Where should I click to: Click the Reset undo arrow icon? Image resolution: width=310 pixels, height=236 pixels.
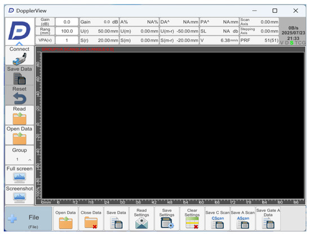click(19, 98)
